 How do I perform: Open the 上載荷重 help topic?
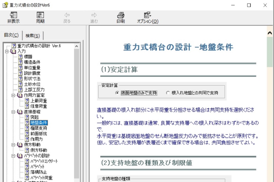click(x=39, y=101)
